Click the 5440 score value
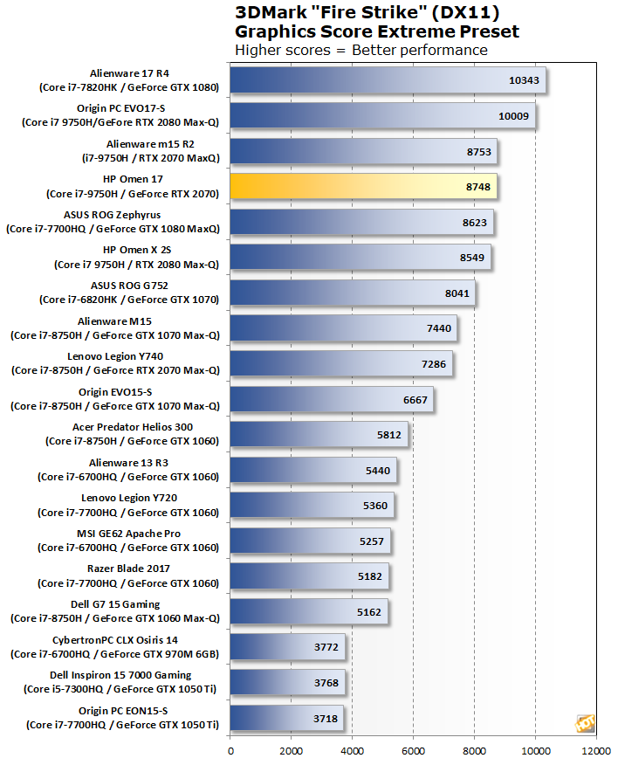This screenshot has width=618, height=765. pos(378,471)
